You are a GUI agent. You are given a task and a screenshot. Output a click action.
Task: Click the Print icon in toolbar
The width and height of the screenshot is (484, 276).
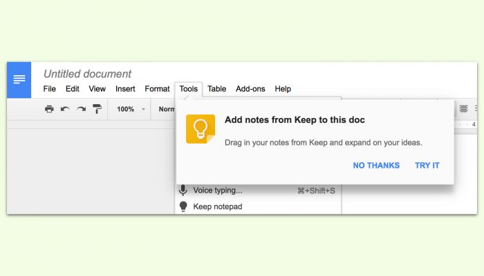pos(49,109)
